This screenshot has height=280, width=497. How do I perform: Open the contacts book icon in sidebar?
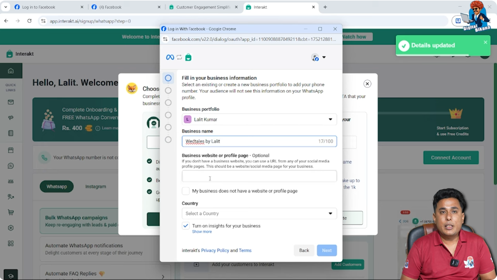(x=11, y=133)
